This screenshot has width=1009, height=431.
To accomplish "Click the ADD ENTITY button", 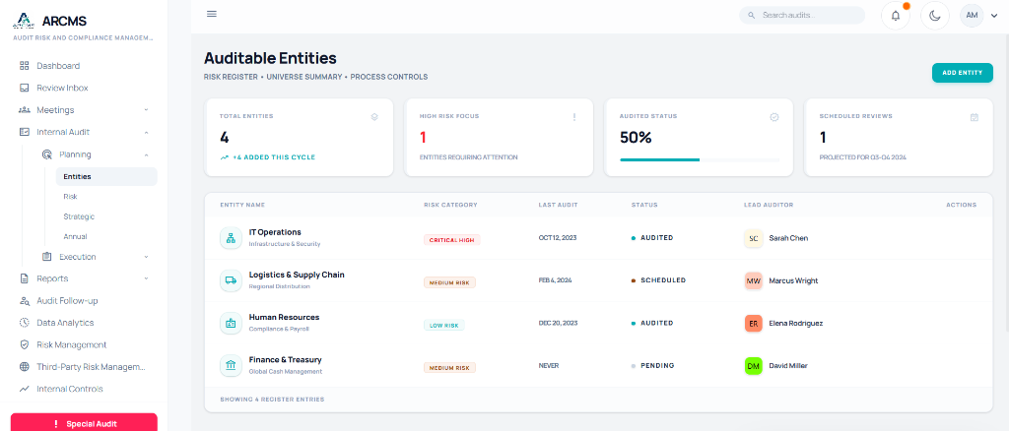I will pyautogui.click(x=962, y=73).
